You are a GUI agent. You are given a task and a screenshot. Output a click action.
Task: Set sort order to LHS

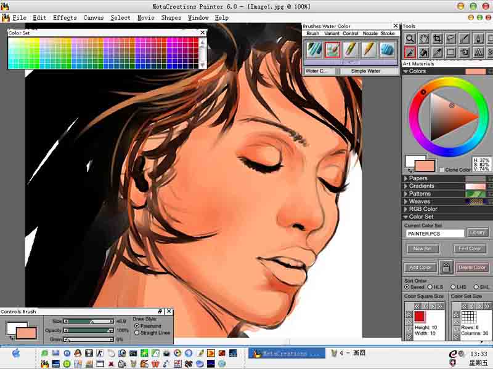[453, 287]
